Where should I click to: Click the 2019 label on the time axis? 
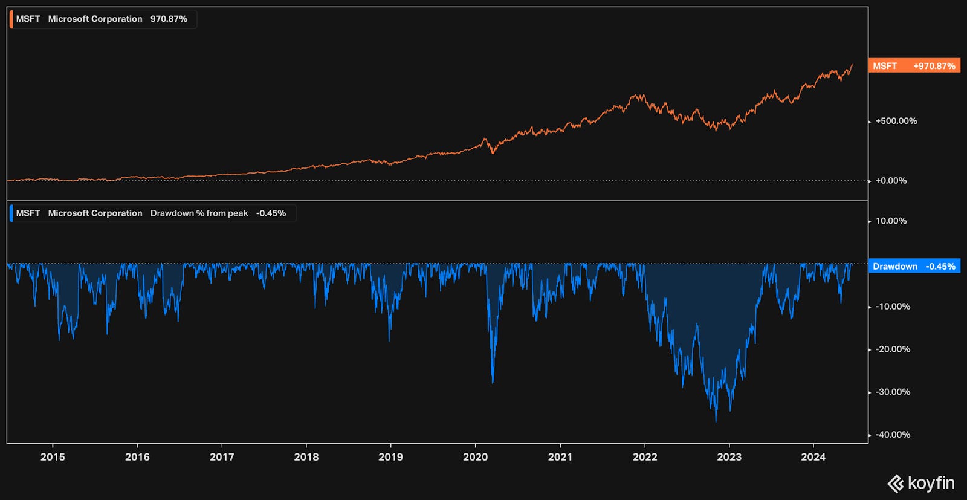click(390, 457)
